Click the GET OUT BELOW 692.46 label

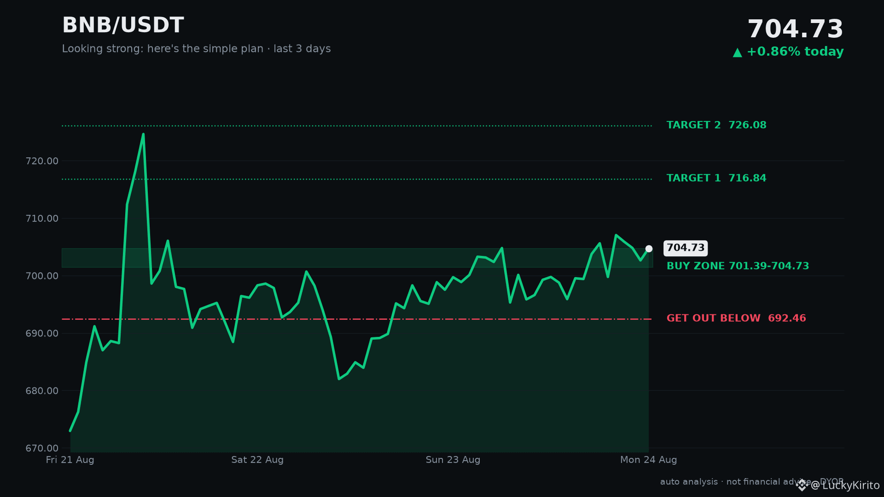click(736, 318)
